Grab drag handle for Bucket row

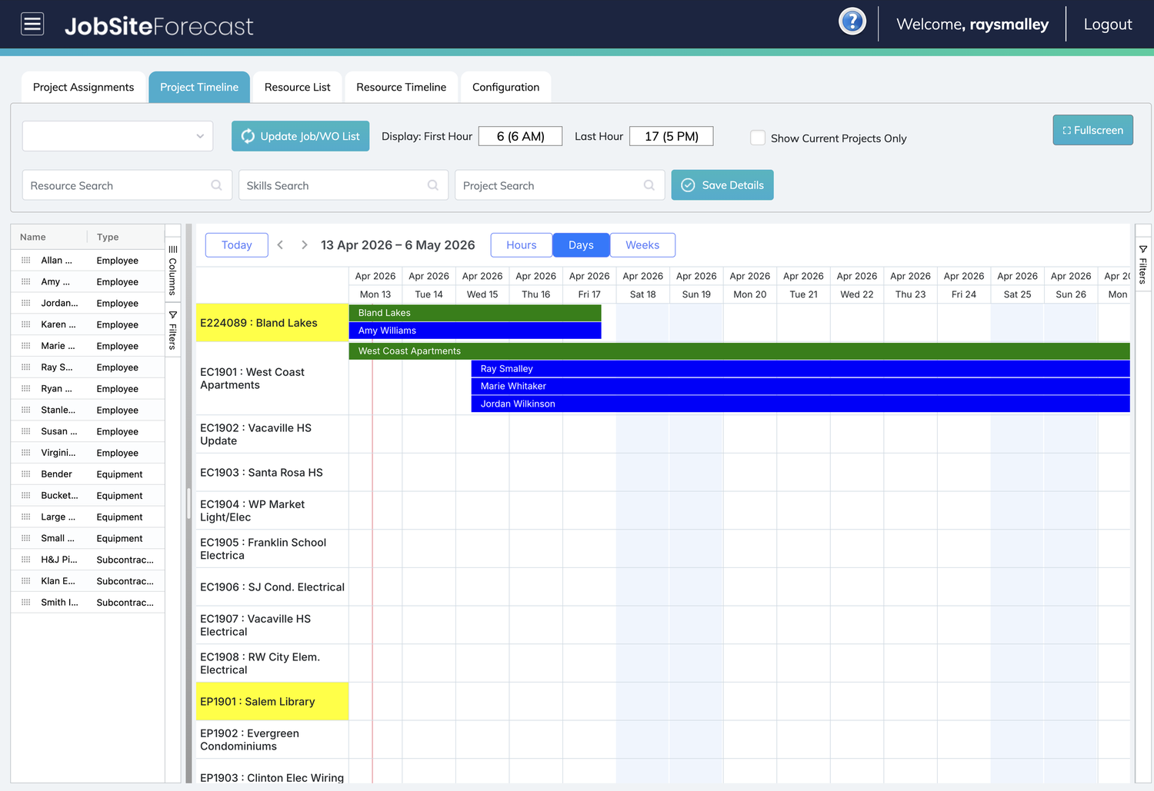[x=26, y=496]
